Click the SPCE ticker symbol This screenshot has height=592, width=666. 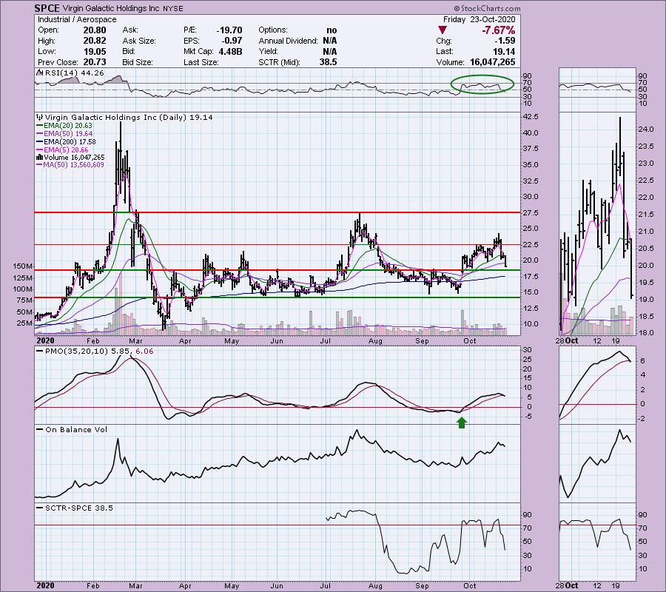click(x=47, y=8)
